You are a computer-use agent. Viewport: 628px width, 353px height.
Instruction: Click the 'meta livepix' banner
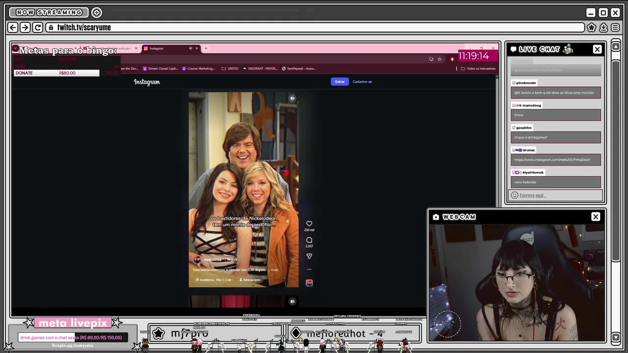[x=73, y=323]
